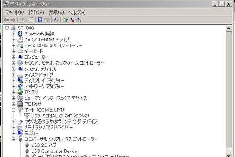Select the ポート (COMとLPT) label
The image size is (235, 157).
[x=44, y=110]
